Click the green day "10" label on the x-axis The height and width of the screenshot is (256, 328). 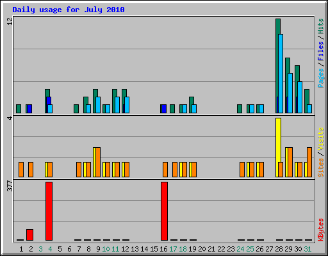(x=106, y=249)
